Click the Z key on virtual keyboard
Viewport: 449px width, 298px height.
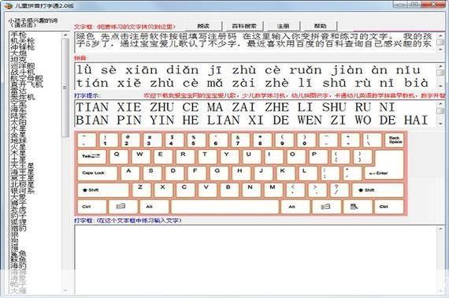click(142, 190)
